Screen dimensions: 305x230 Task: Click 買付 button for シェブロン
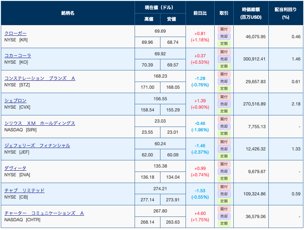pyautogui.click(x=224, y=97)
